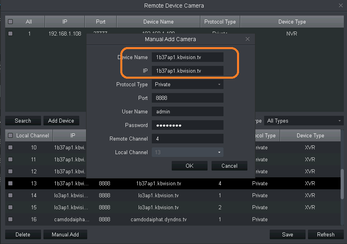Select checkbox for local channel 16
The height and width of the screenshot is (244, 347).
10,219
